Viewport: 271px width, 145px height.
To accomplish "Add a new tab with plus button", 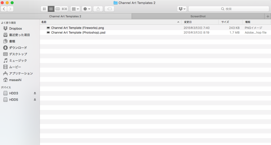I will coord(268,16).
